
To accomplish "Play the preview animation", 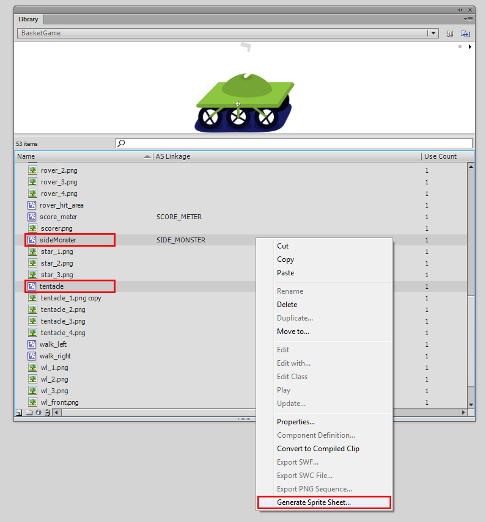I will coord(469,47).
